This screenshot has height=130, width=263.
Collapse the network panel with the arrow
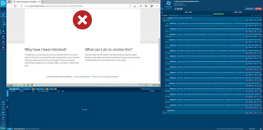point(7,89)
